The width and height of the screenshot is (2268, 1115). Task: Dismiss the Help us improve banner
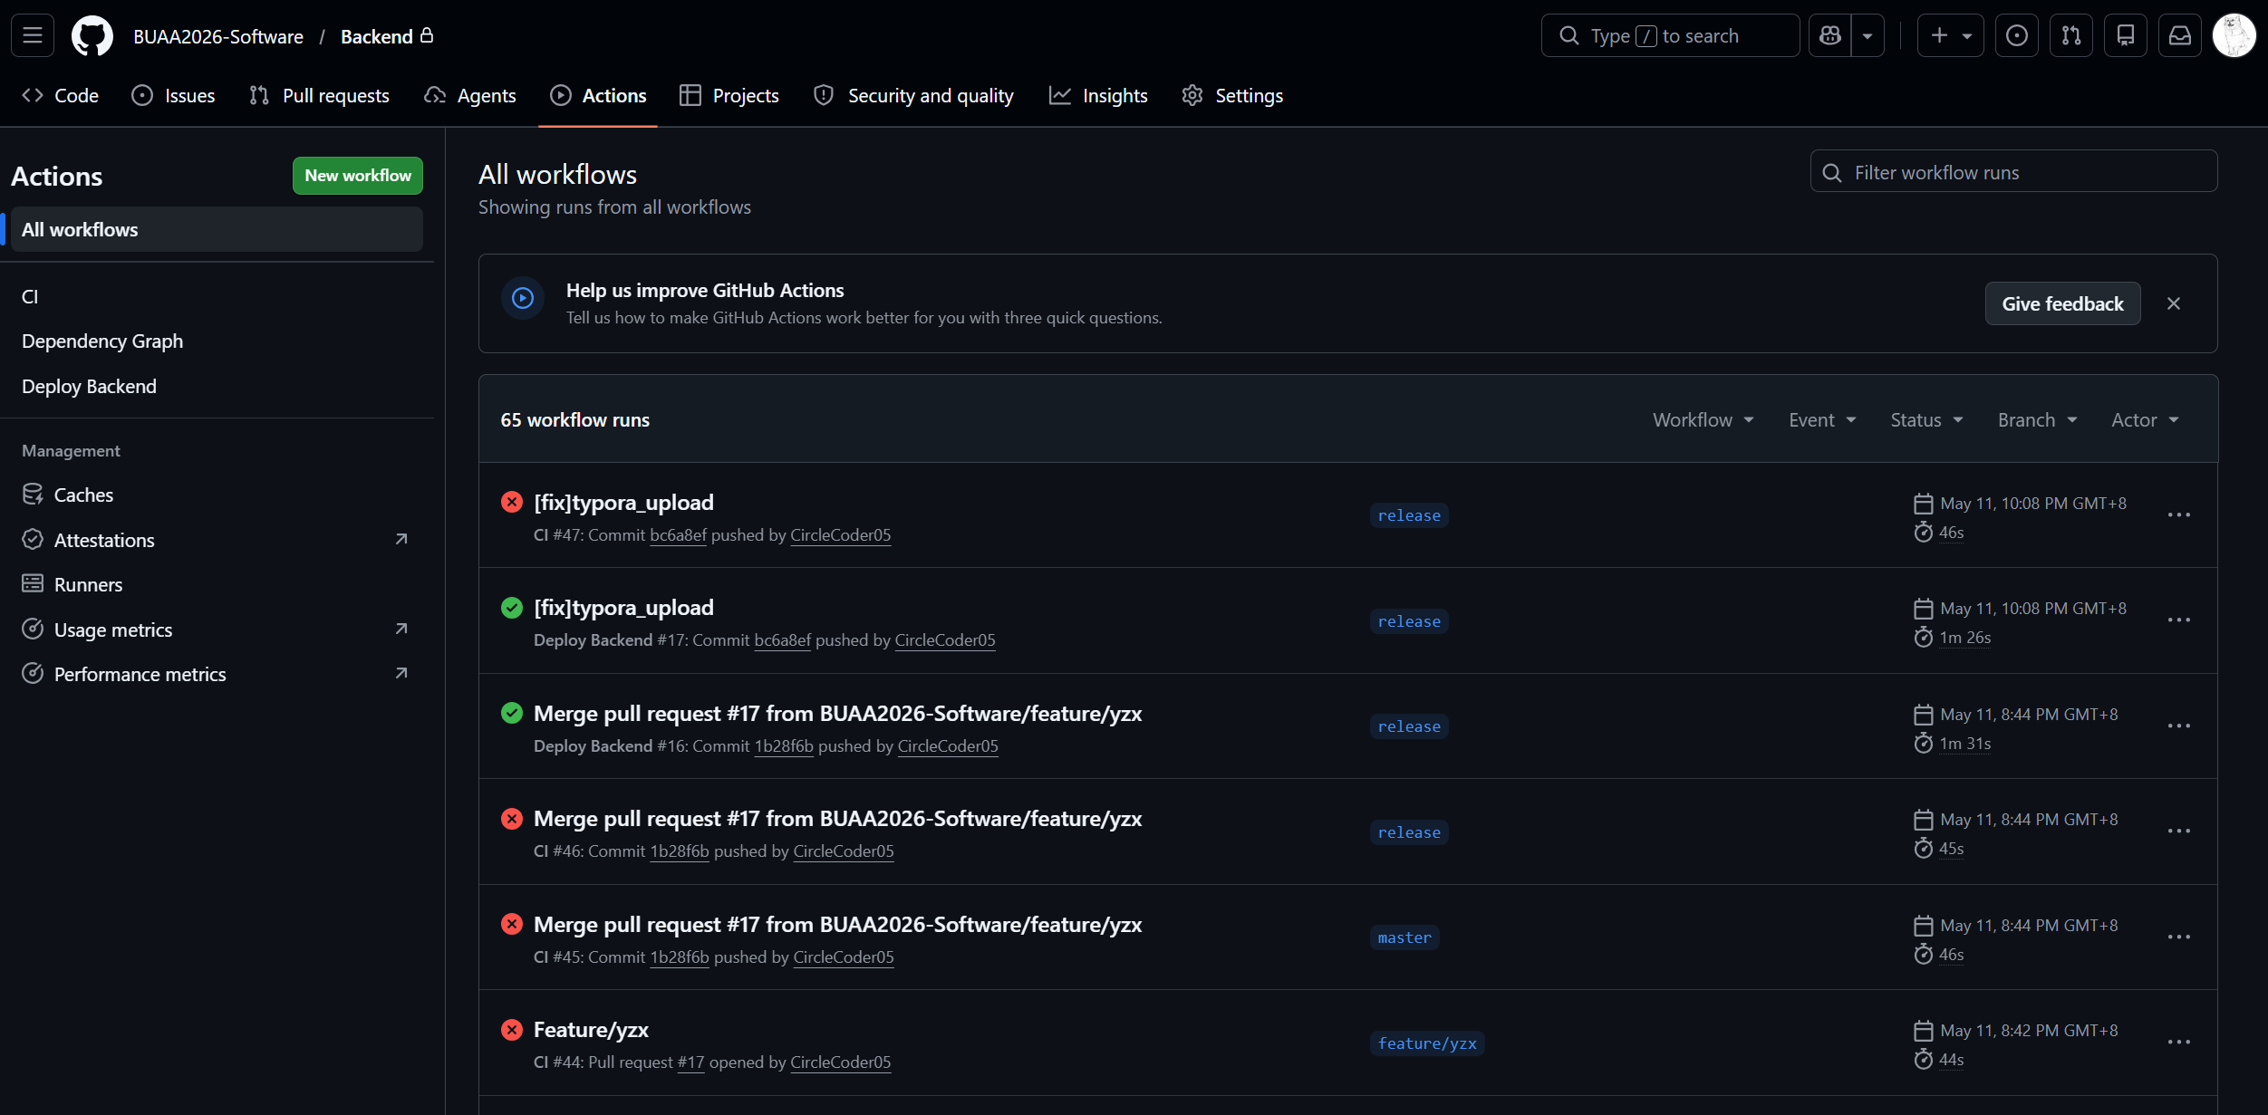2174,303
